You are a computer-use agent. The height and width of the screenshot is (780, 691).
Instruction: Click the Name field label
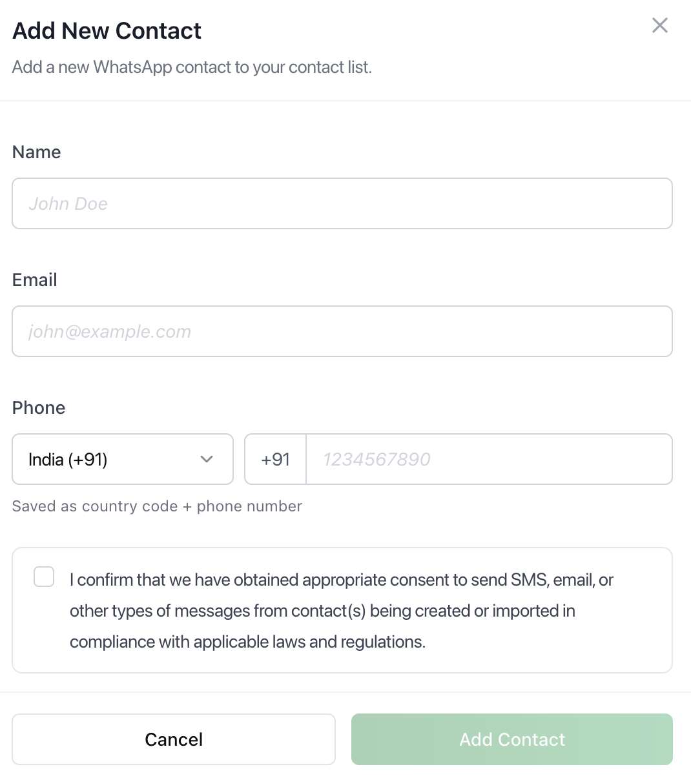[x=37, y=152]
